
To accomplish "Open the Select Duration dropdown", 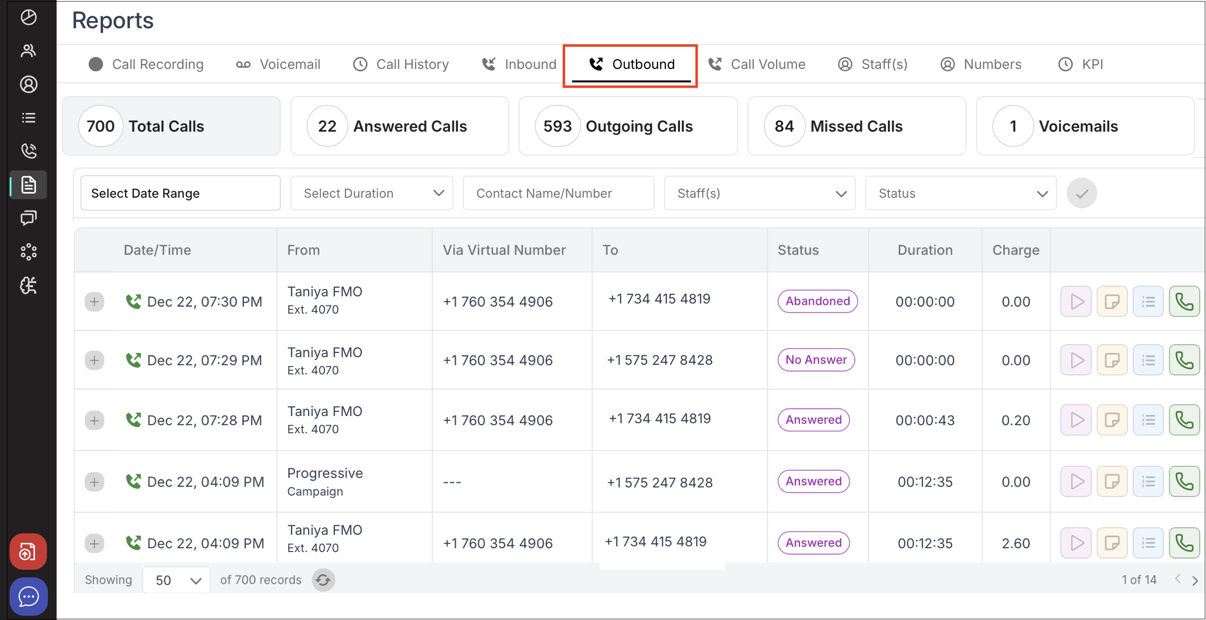I will click(371, 193).
